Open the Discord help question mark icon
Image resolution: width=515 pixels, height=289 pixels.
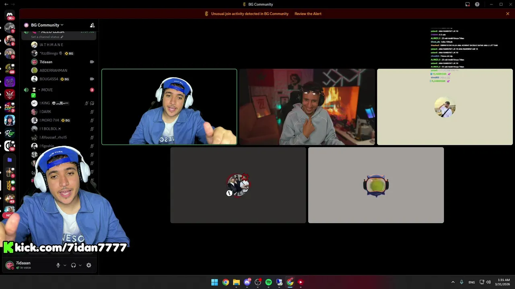point(477,4)
